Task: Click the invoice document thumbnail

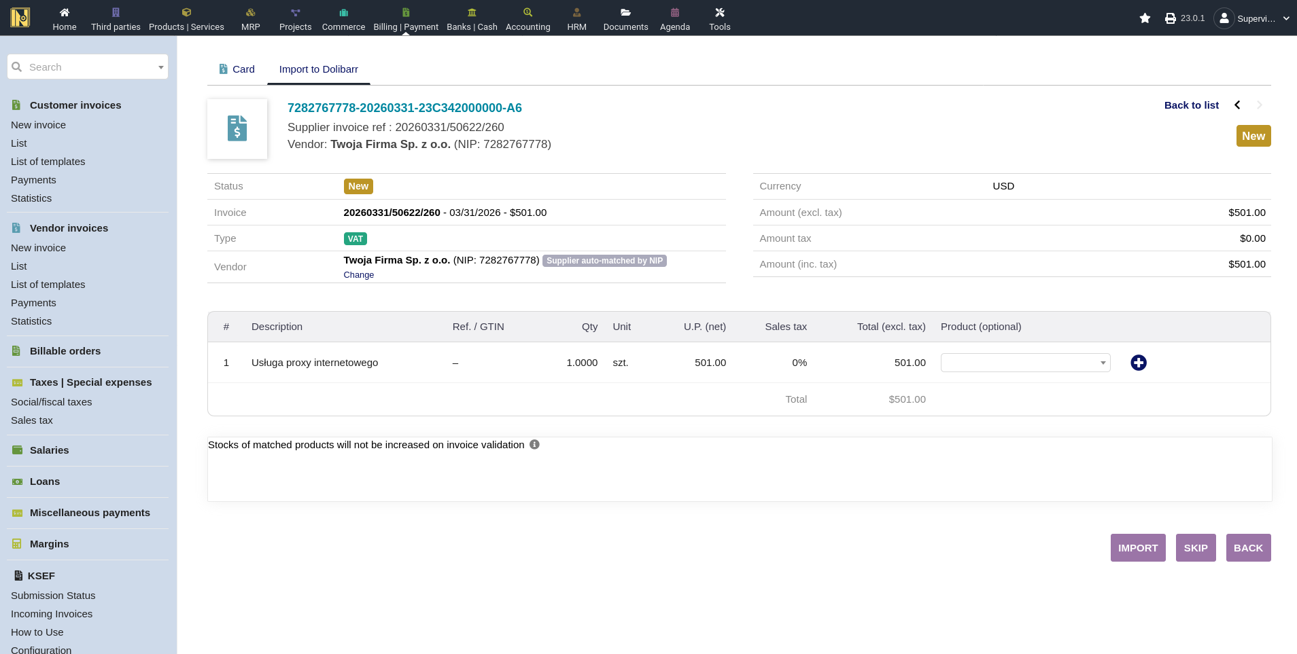Action: tap(237, 129)
